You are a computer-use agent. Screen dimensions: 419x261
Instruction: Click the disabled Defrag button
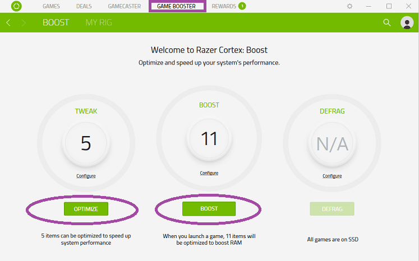[332, 209]
